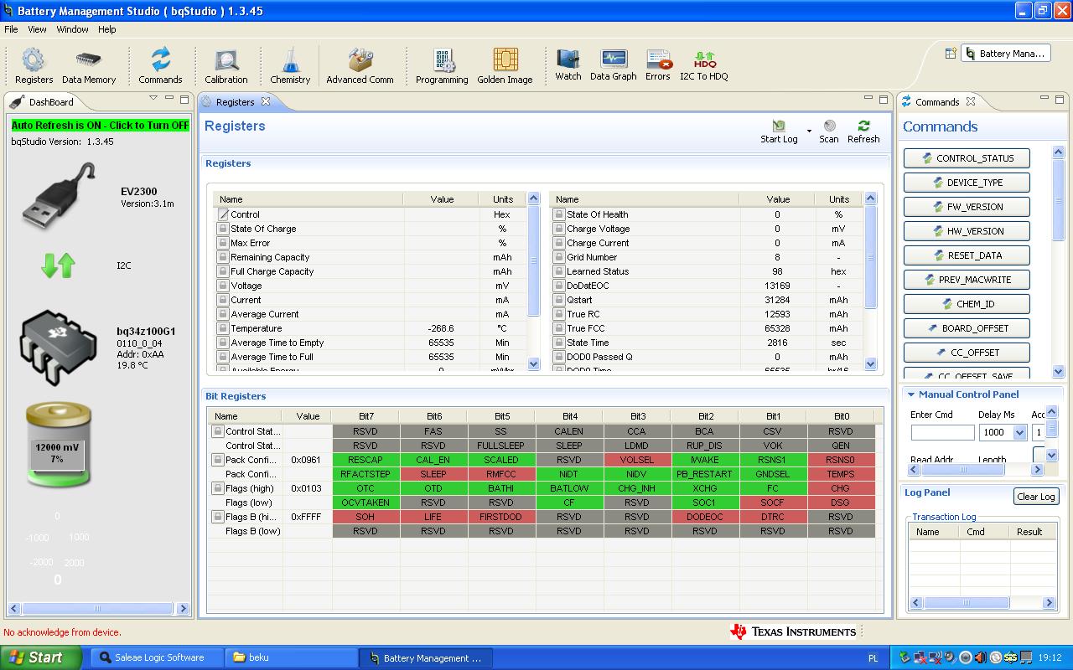Turn off Auto Refresh banner
The width and height of the screenshot is (1073, 670).
(100, 125)
